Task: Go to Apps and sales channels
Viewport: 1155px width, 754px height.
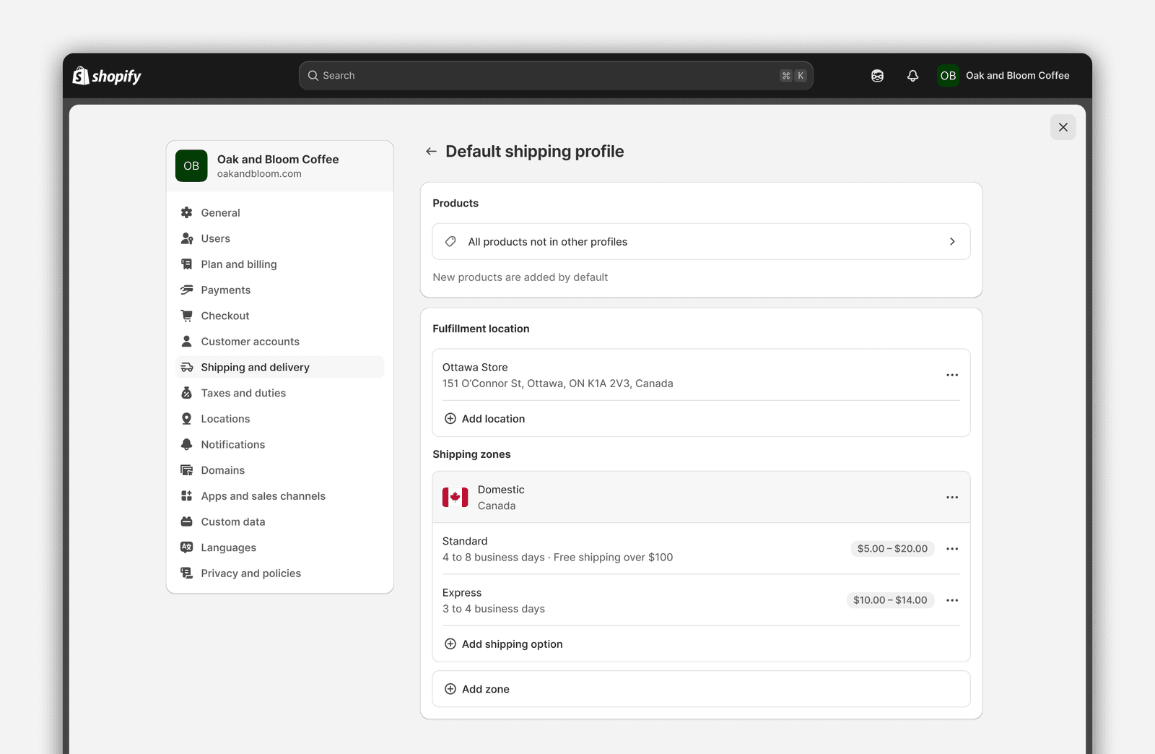Action: [x=280, y=496]
